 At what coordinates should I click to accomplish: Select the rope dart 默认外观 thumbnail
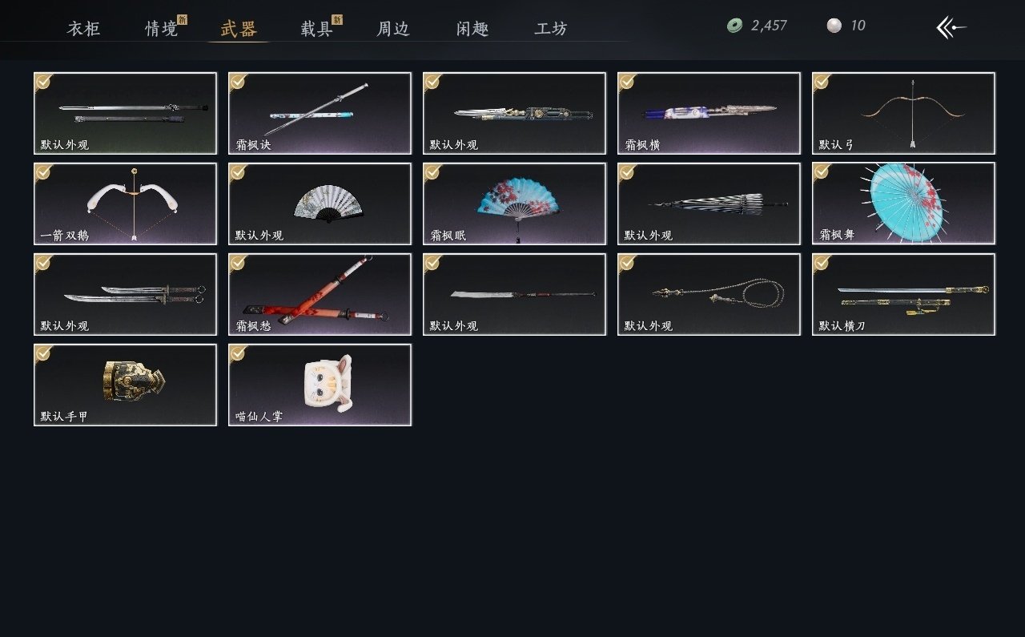[x=709, y=294]
